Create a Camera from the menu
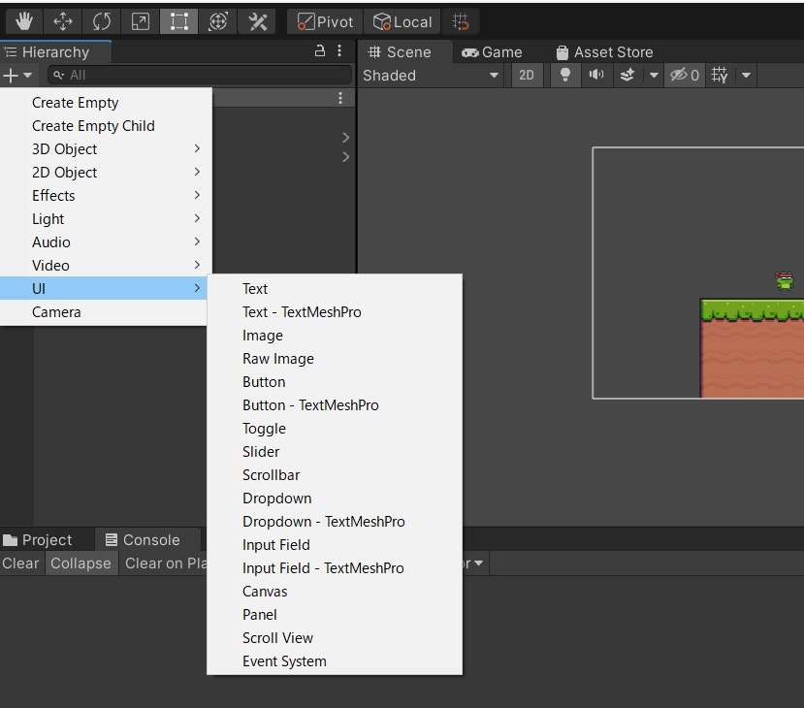The width and height of the screenshot is (804, 708). [x=104, y=311]
